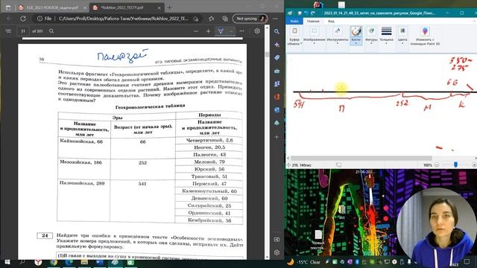Open Edge Settings and more menu

275,19
